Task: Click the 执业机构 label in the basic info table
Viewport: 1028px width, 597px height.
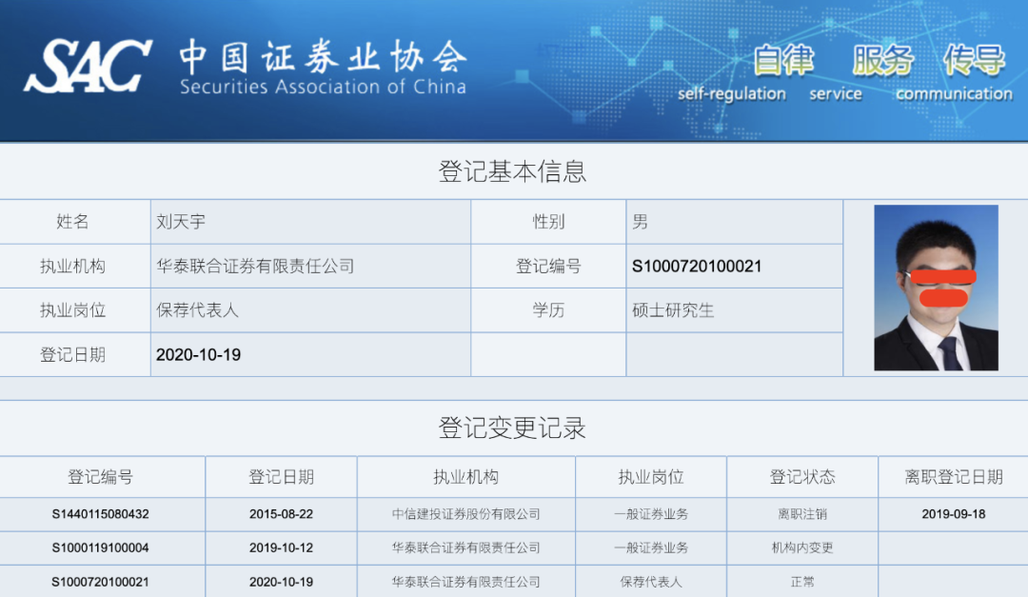Action: pyautogui.click(x=72, y=267)
